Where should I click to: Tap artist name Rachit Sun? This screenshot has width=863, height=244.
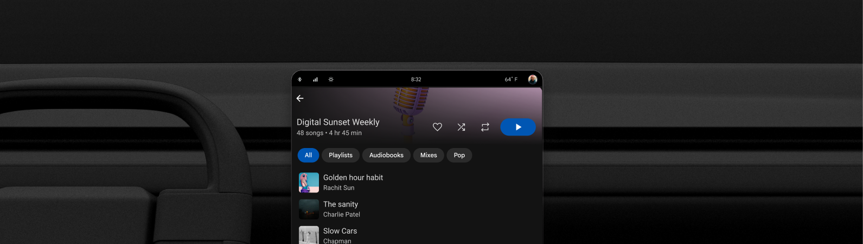pos(338,188)
